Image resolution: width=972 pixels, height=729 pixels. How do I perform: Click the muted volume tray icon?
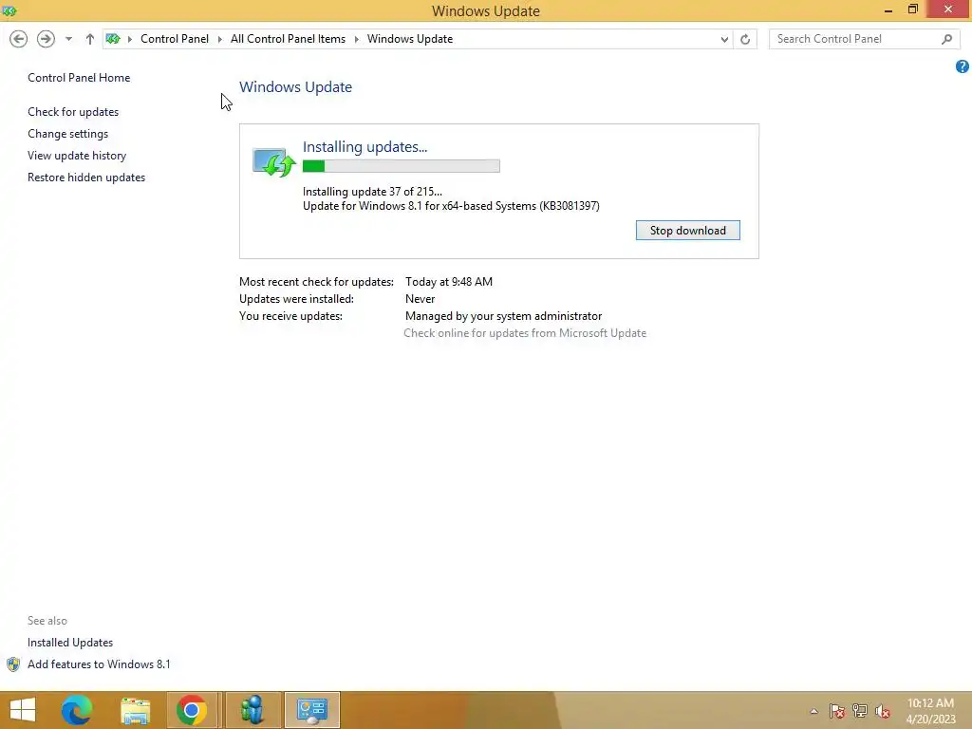coord(883,711)
